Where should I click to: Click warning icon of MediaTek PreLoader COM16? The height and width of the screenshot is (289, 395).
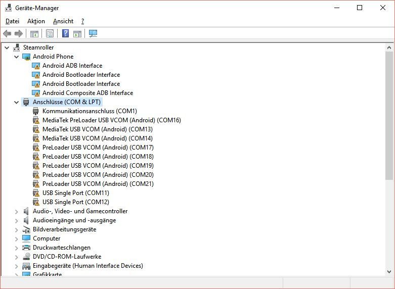(x=36, y=120)
